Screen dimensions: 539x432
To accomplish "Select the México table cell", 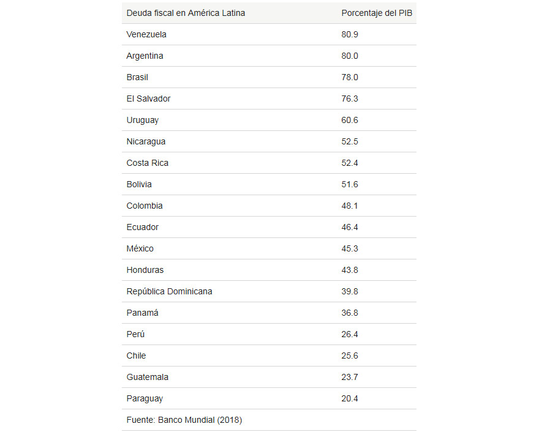I will 140,248.
